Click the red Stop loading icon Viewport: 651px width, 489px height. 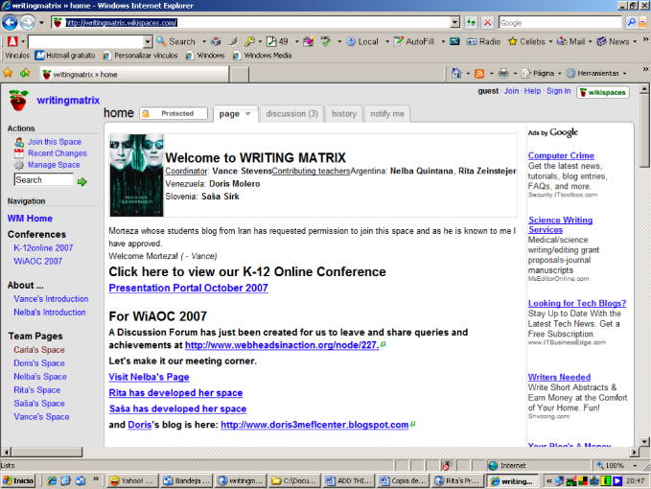pyautogui.click(x=488, y=22)
